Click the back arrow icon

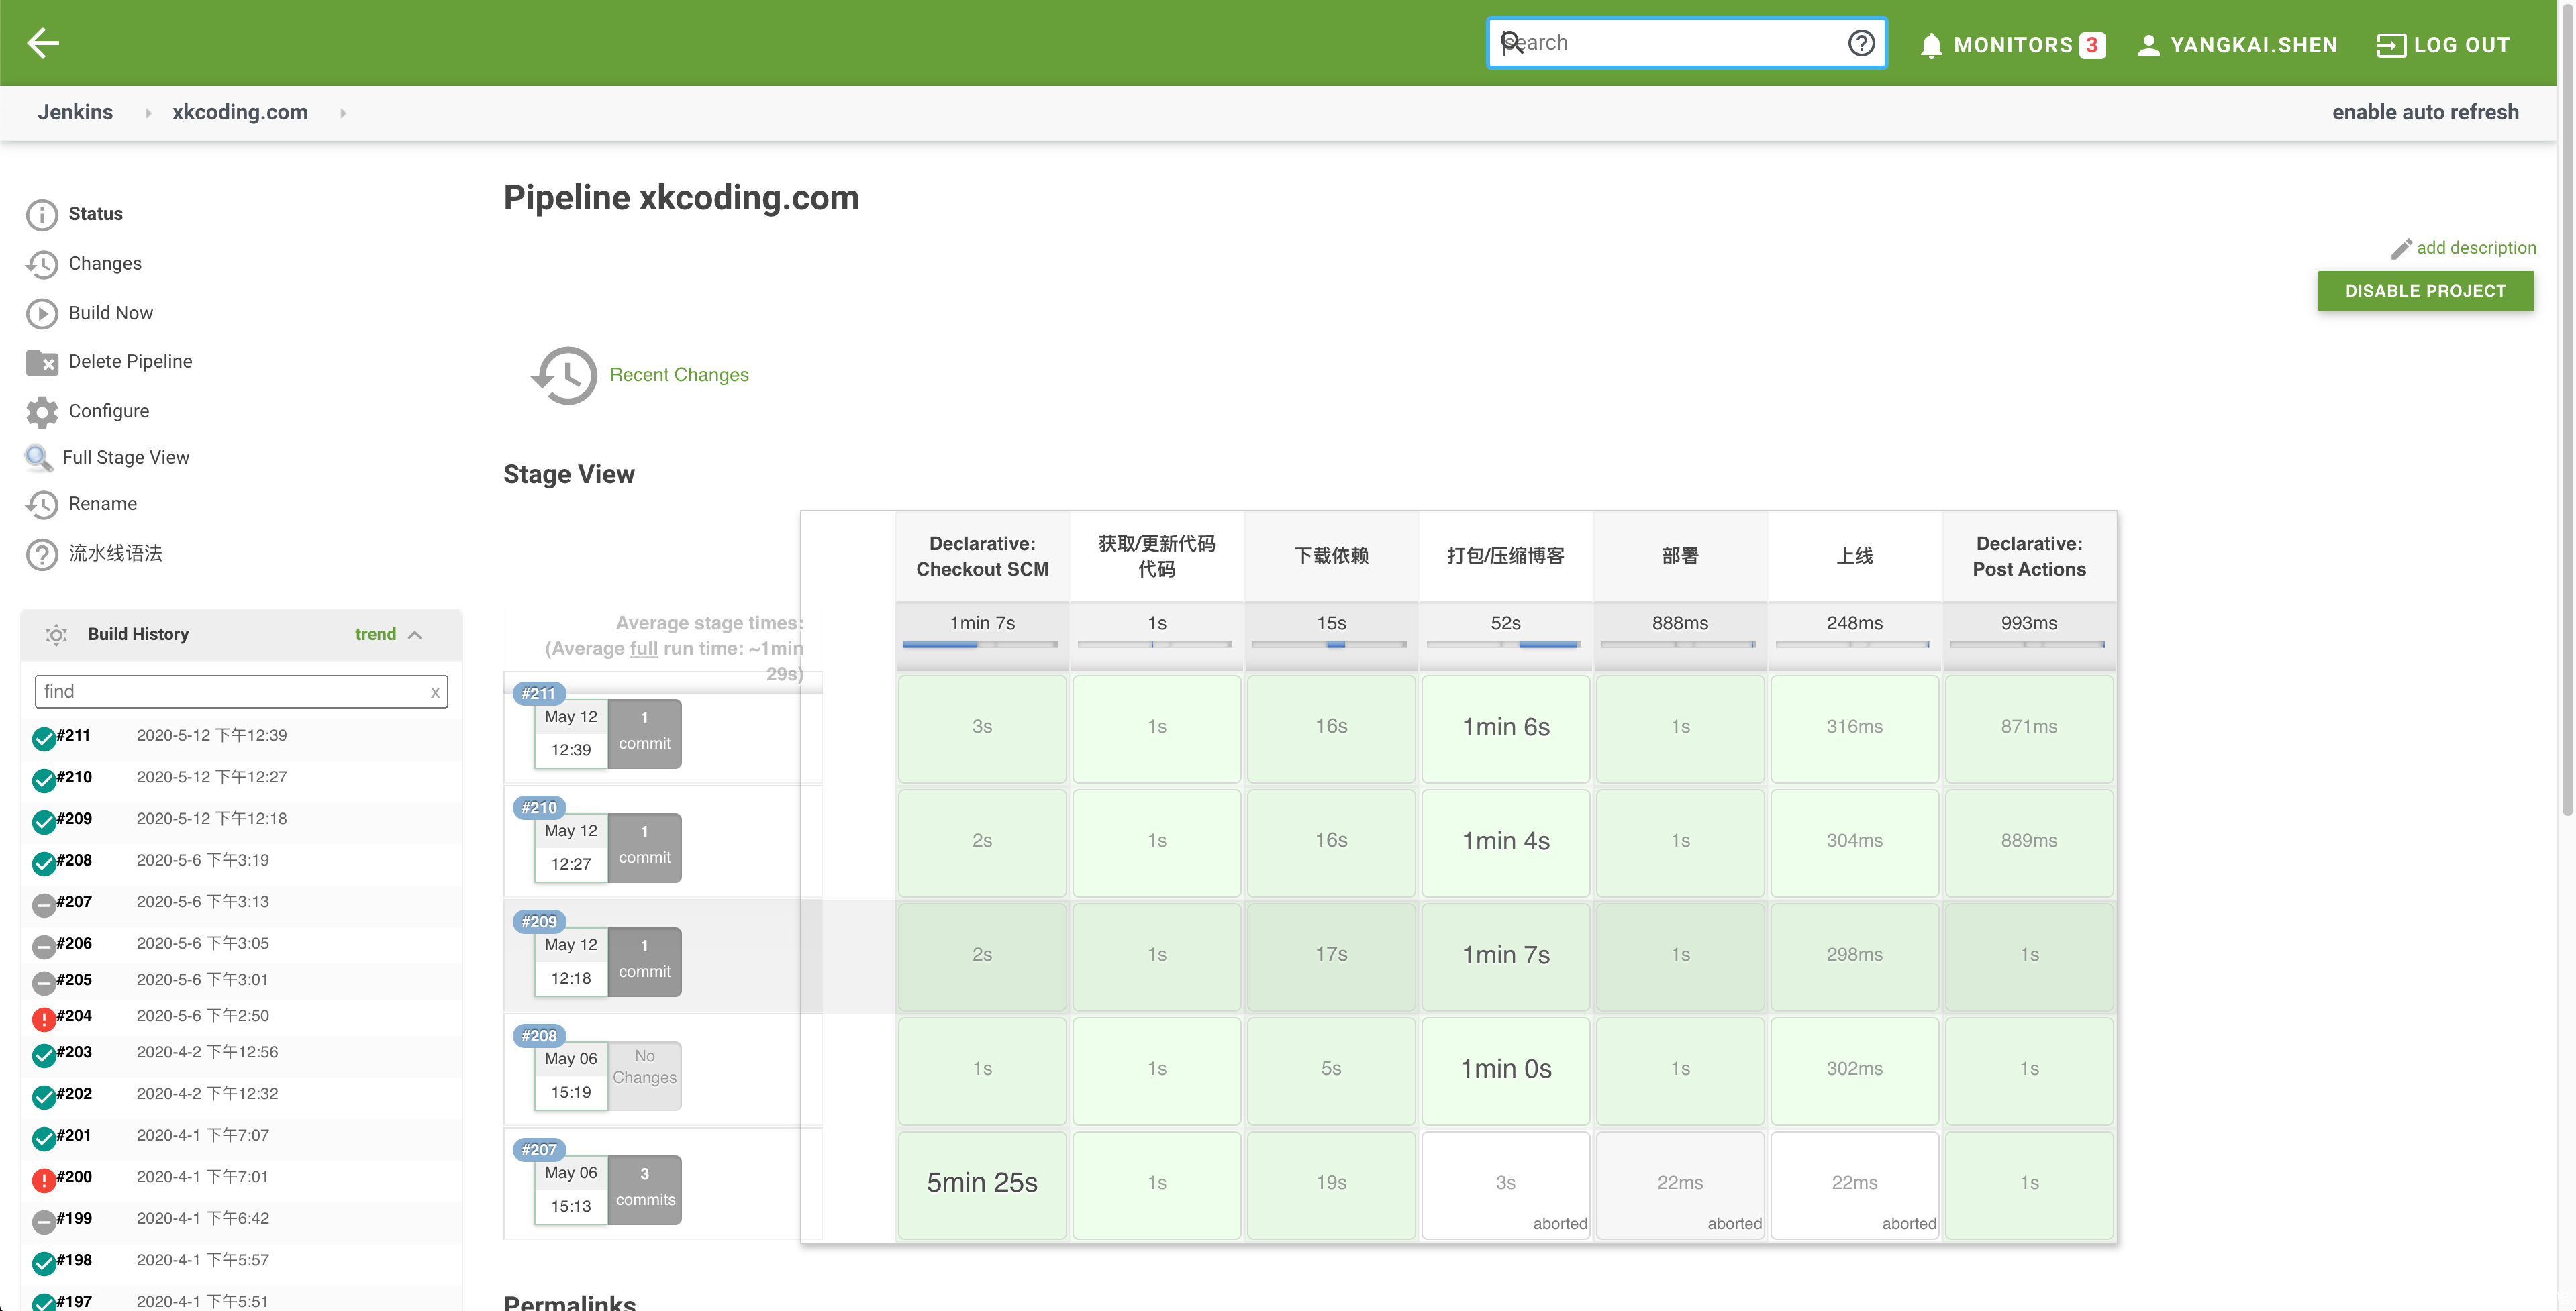tap(43, 43)
